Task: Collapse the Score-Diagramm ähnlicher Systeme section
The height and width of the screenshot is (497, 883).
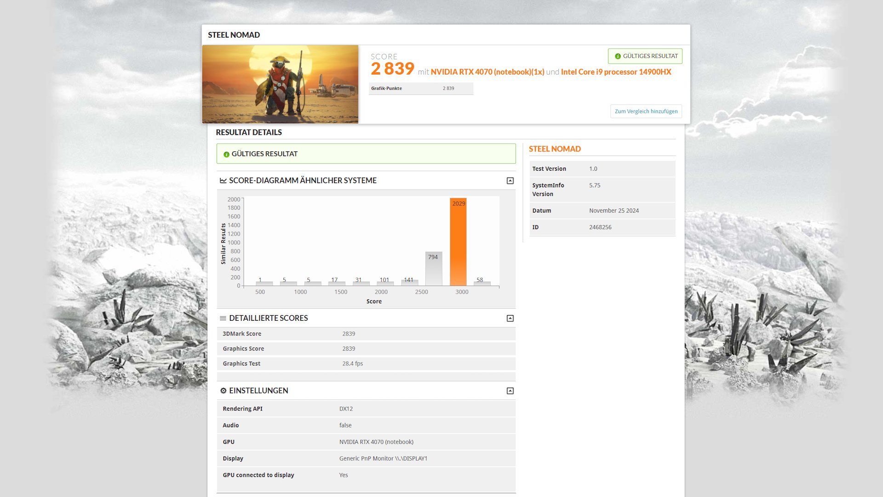Action: click(510, 181)
